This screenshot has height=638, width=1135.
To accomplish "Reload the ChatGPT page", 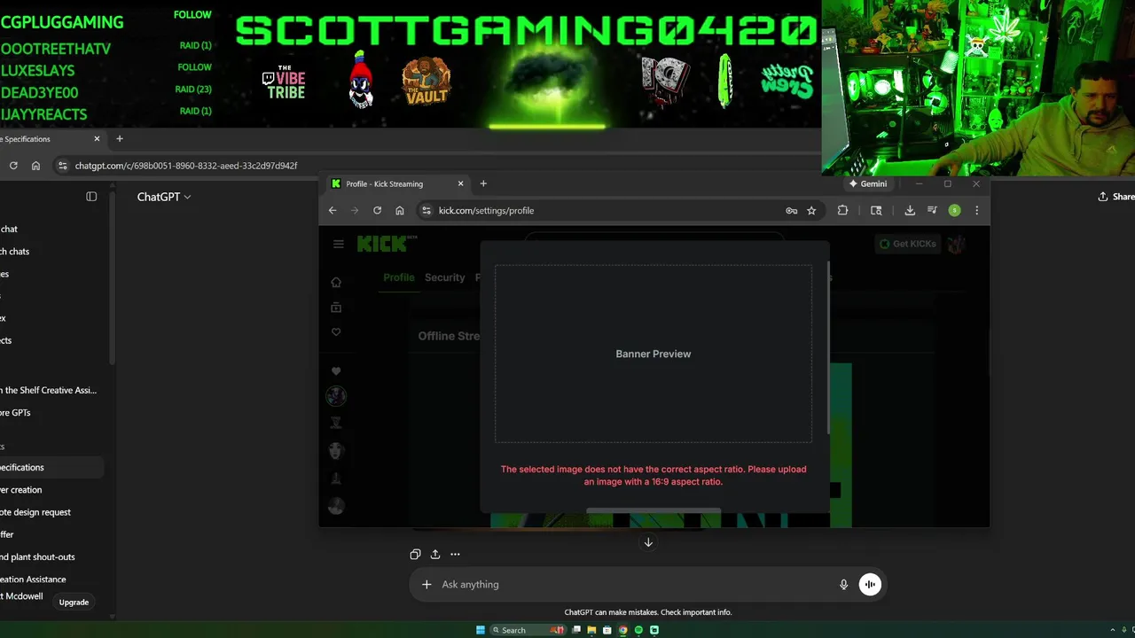I will pyautogui.click(x=13, y=166).
